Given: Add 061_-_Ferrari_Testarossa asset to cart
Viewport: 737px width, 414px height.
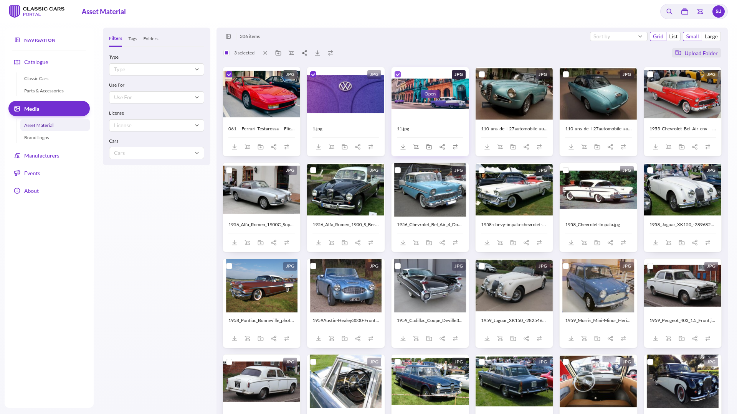Looking at the screenshot, I should [248, 147].
